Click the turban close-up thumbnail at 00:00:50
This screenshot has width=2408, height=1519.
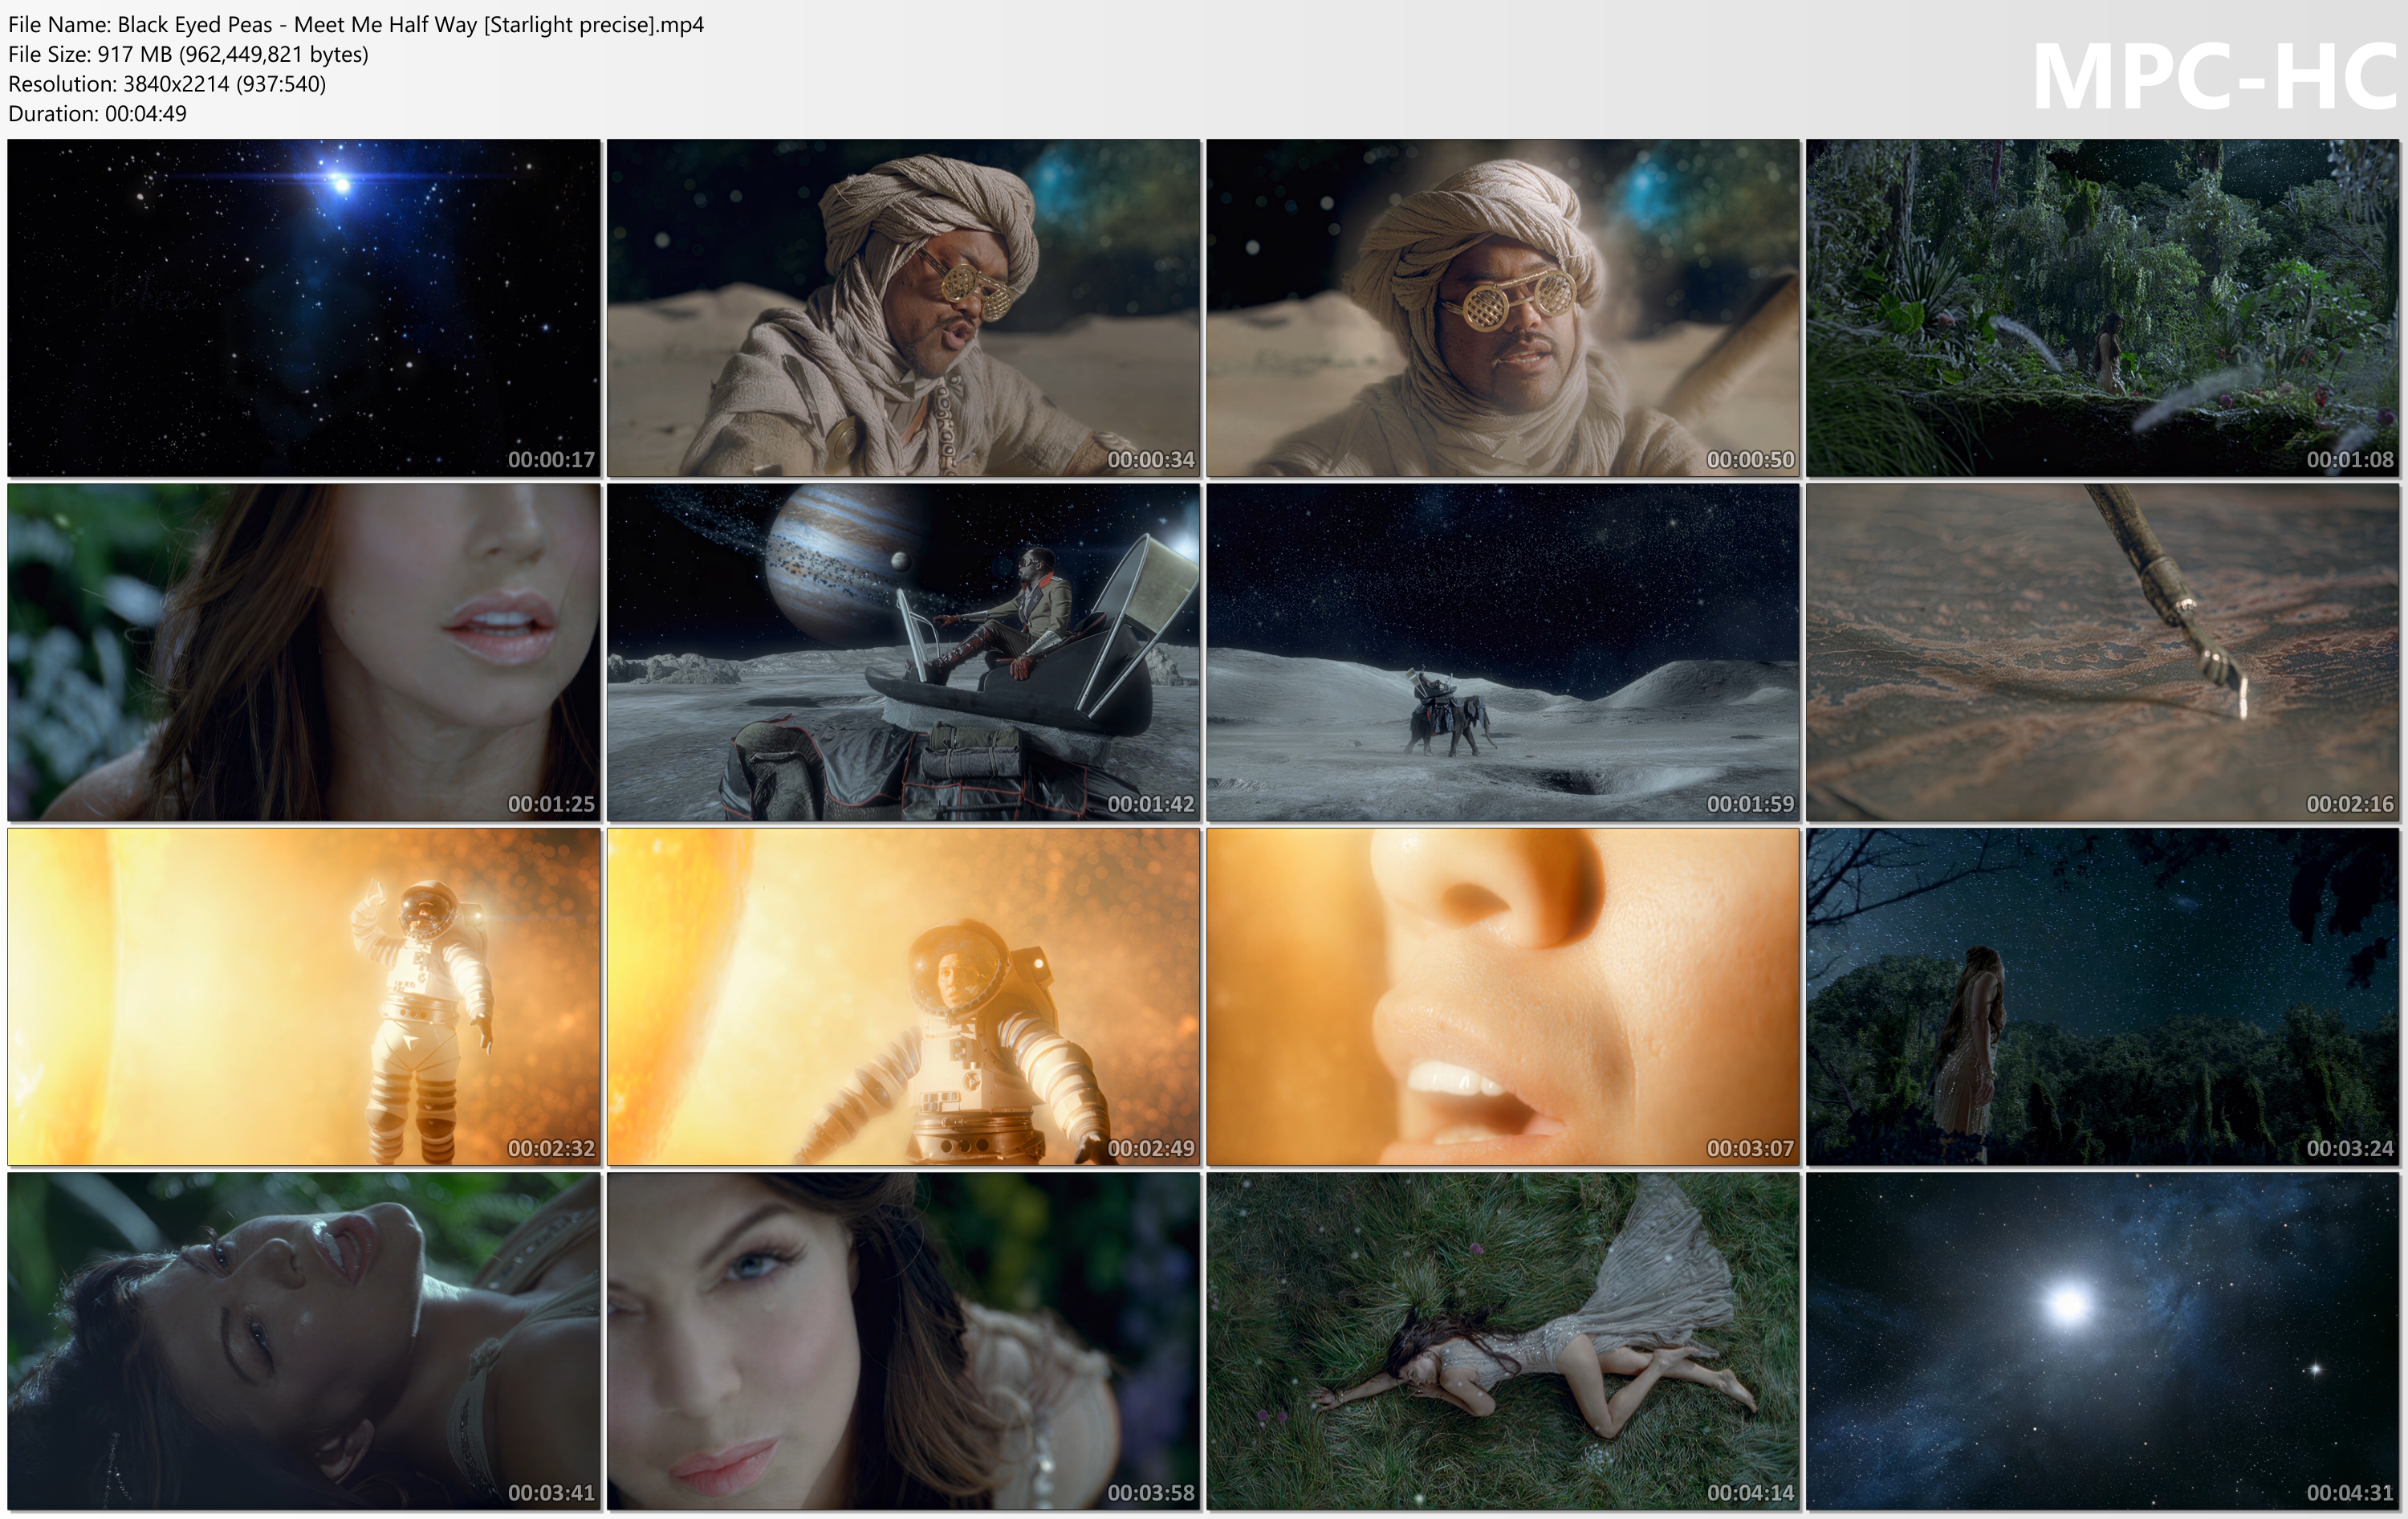[x=1503, y=308]
